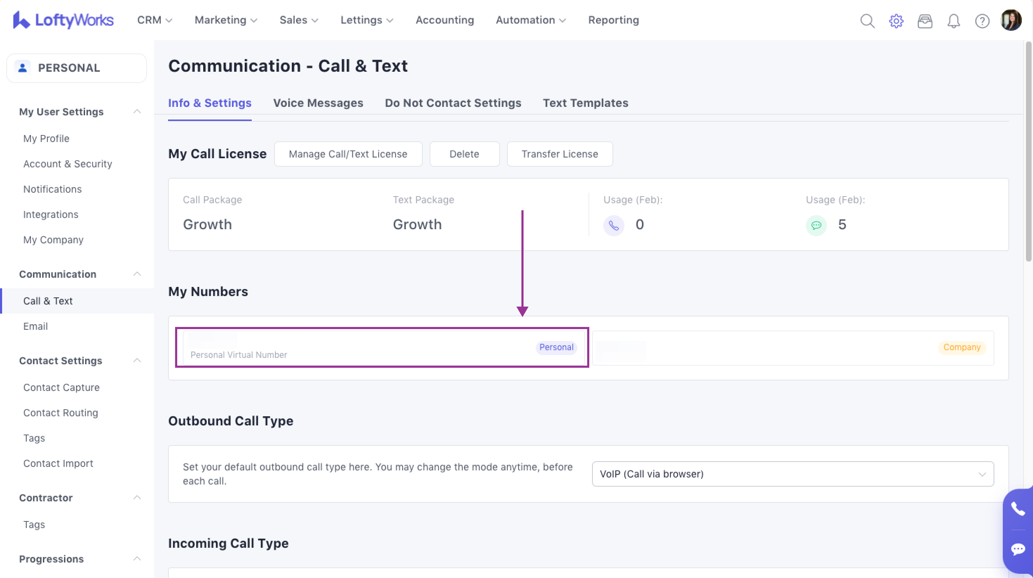Collapse the Contact Settings section
This screenshot has height=578, width=1033.
pyautogui.click(x=137, y=360)
